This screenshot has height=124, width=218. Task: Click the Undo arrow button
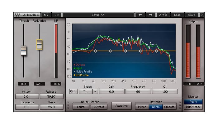coord(46,15)
